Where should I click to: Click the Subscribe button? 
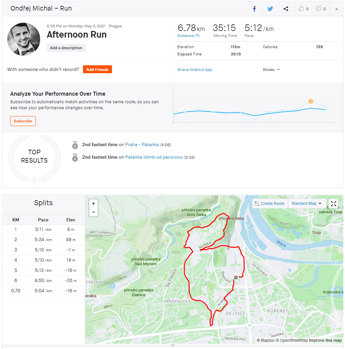(x=23, y=121)
